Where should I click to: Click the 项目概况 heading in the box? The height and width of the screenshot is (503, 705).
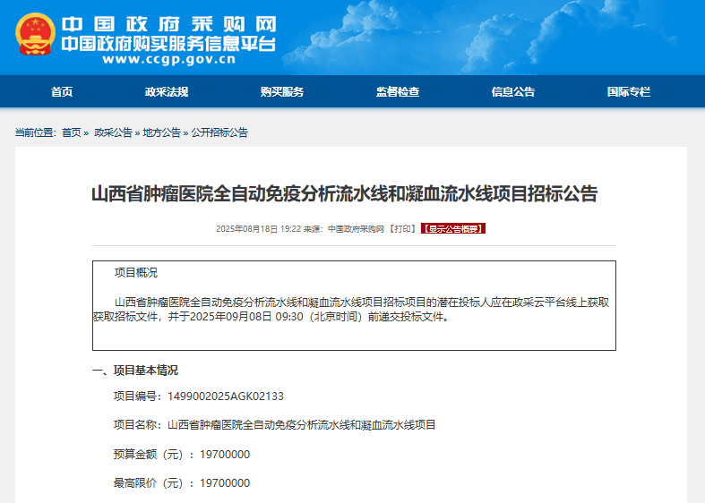point(136,273)
